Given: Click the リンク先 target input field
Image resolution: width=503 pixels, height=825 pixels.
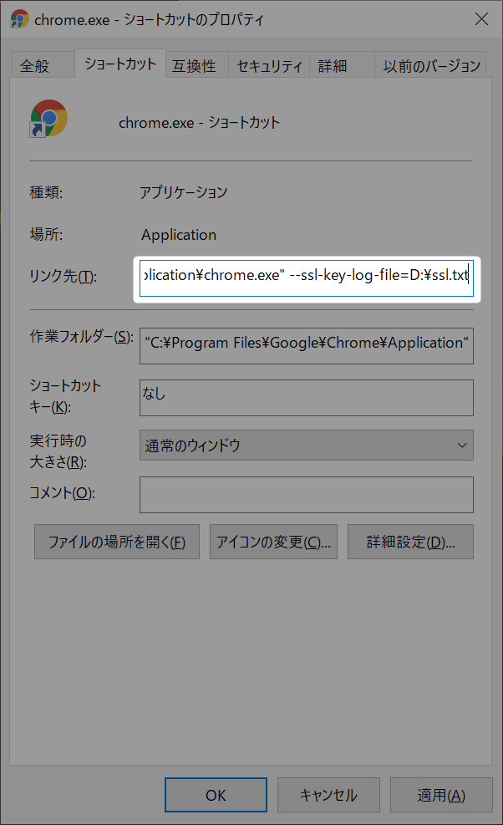Looking at the screenshot, I should point(306,278).
